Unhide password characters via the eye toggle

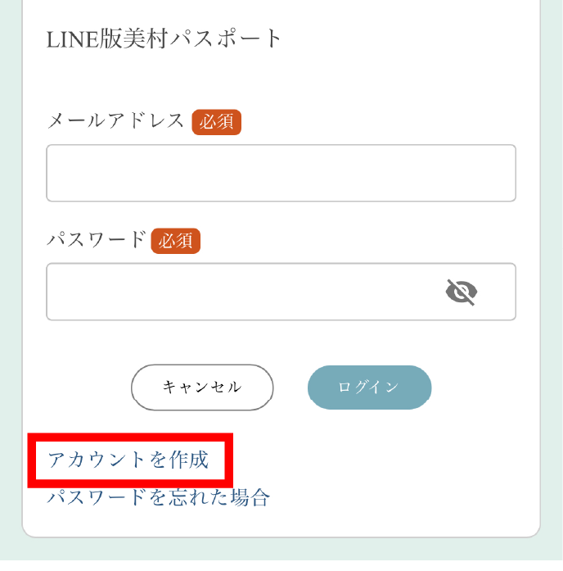coord(462,292)
